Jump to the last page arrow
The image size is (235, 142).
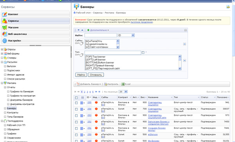(99, 92)
